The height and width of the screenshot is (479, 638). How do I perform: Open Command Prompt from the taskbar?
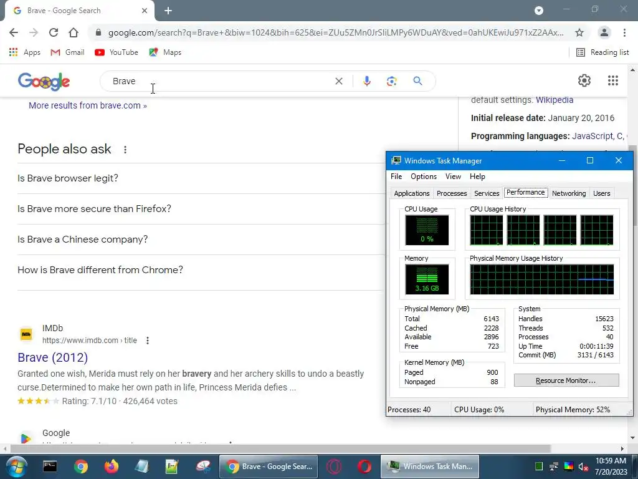pos(50,467)
